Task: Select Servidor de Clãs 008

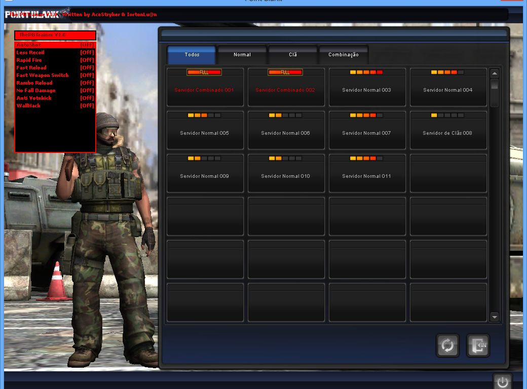Action: pyautogui.click(x=448, y=130)
